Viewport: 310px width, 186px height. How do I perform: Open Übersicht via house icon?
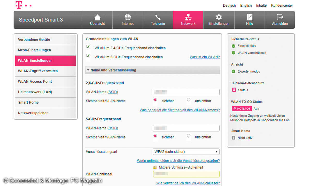[97, 17]
